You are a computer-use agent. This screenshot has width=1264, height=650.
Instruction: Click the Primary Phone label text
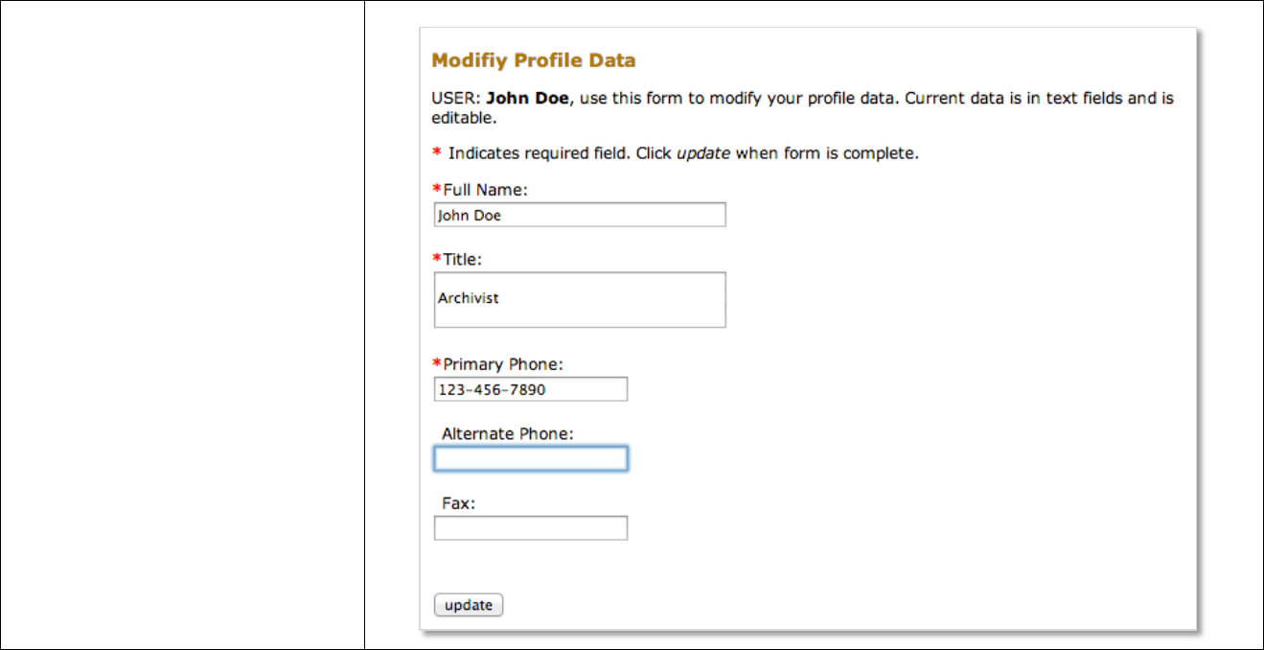502,364
